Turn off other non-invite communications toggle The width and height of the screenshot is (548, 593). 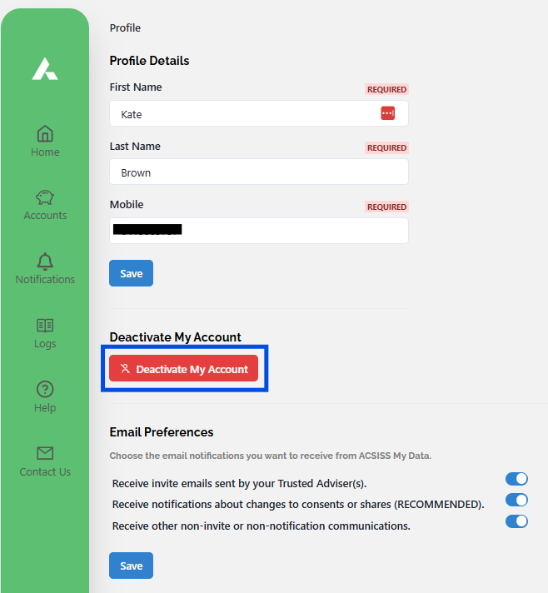516,521
